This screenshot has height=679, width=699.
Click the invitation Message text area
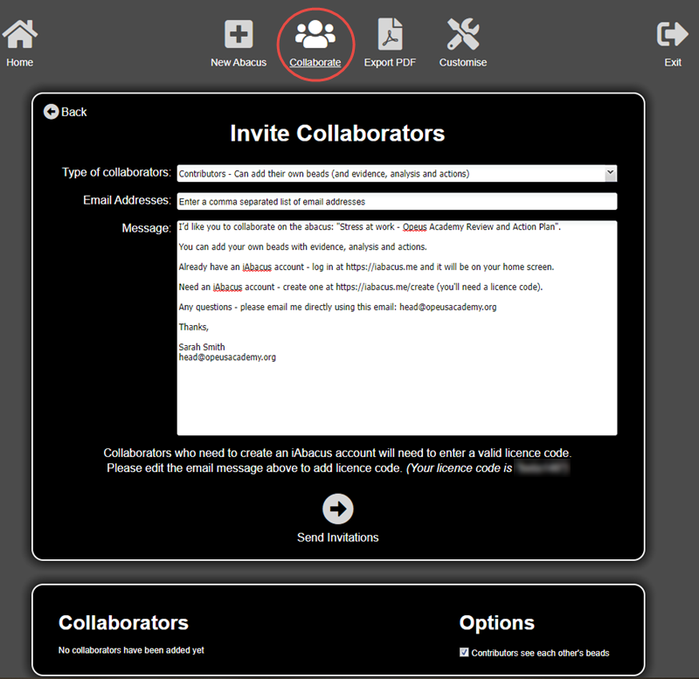[397, 328]
